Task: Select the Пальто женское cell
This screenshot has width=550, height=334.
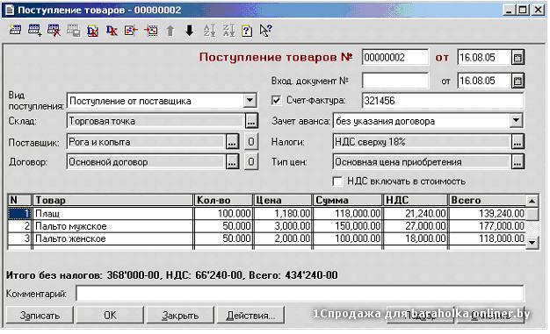Action: 112,238
